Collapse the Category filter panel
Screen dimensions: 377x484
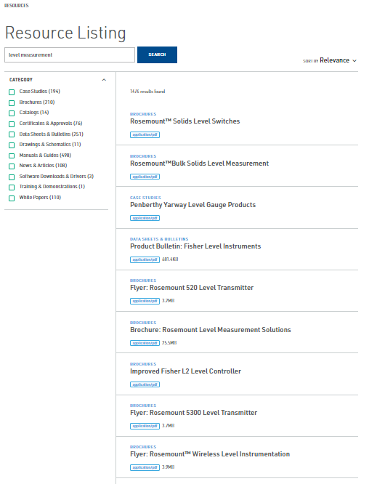click(104, 80)
